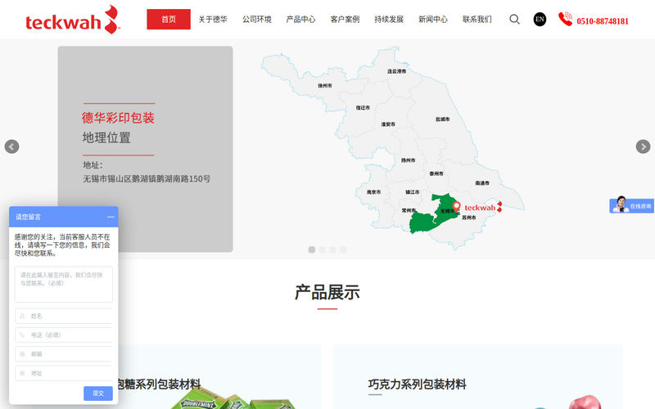
Task: Open the 在线咨询 online consult widget
Action: point(631,205)
